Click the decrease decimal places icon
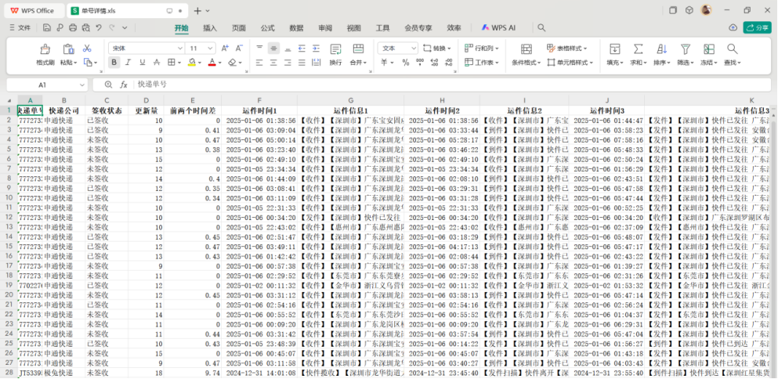 tap(448, 63)
